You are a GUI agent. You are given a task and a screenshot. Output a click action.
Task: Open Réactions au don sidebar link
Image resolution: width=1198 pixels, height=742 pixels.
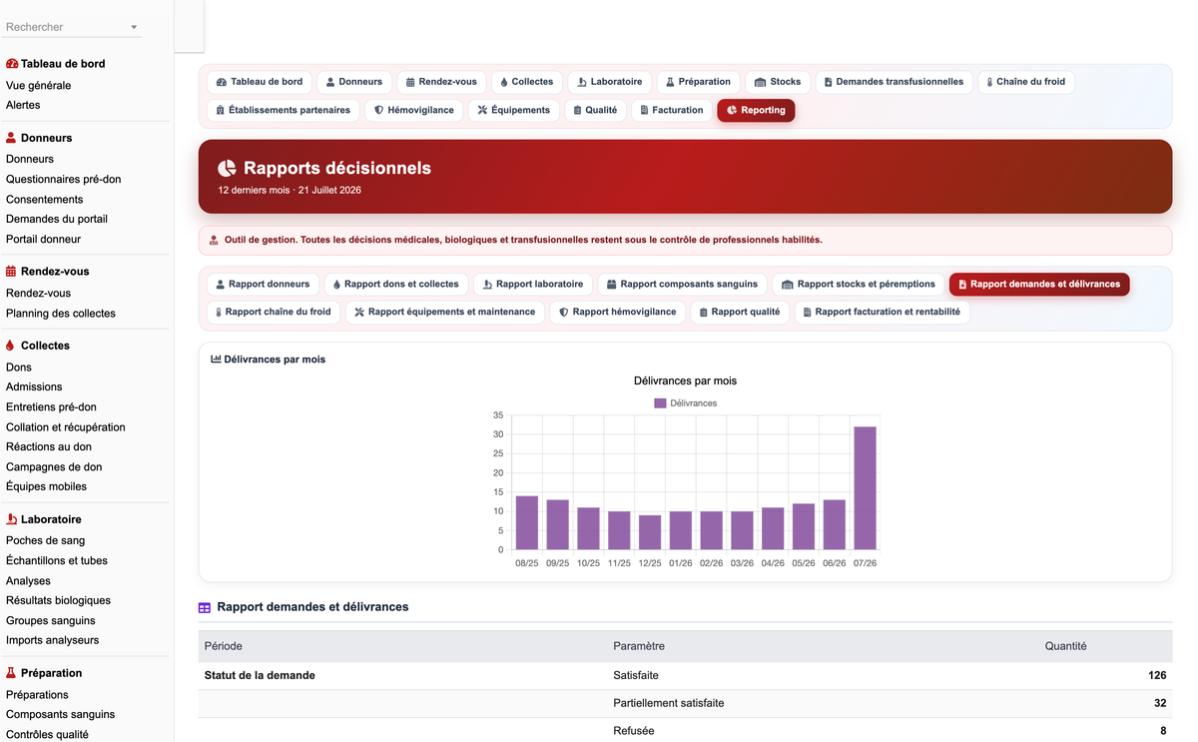click(49, 446)
